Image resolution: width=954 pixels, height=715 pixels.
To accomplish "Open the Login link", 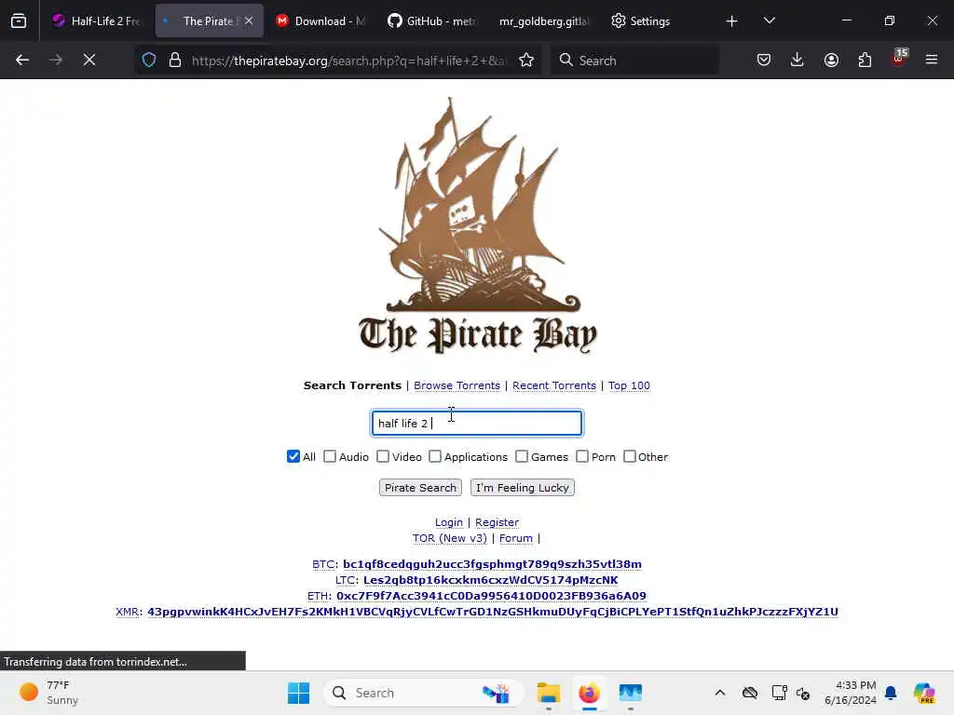I will tap(448, 522).
